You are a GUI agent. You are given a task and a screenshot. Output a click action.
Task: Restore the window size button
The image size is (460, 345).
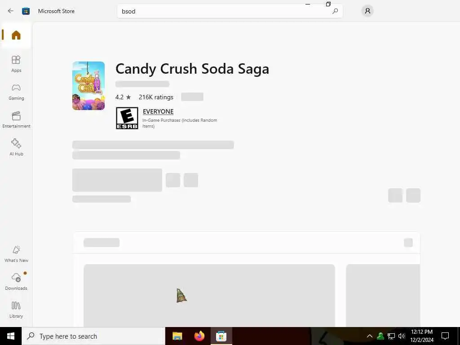pyautogui.click(x=328, y=4)
